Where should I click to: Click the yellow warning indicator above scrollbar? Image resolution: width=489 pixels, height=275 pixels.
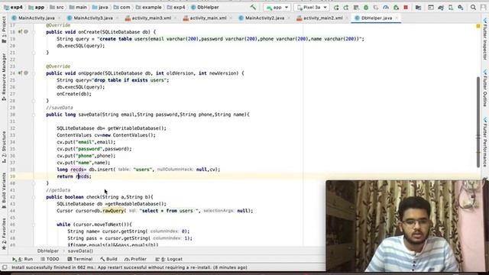(478, 26)
